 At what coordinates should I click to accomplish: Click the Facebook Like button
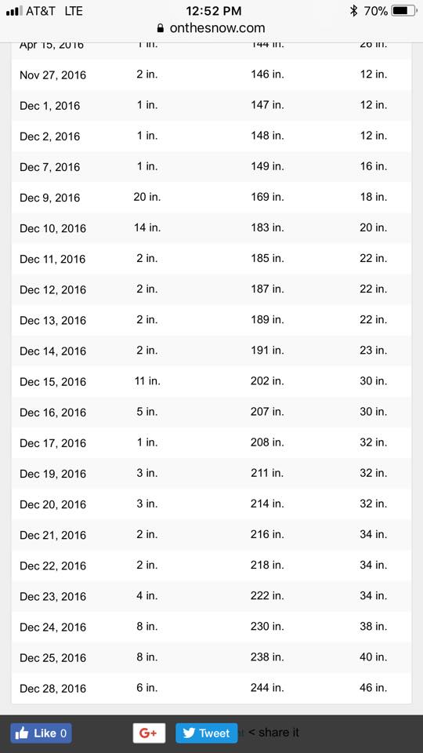pyautogui.click(x=41, y=733)
